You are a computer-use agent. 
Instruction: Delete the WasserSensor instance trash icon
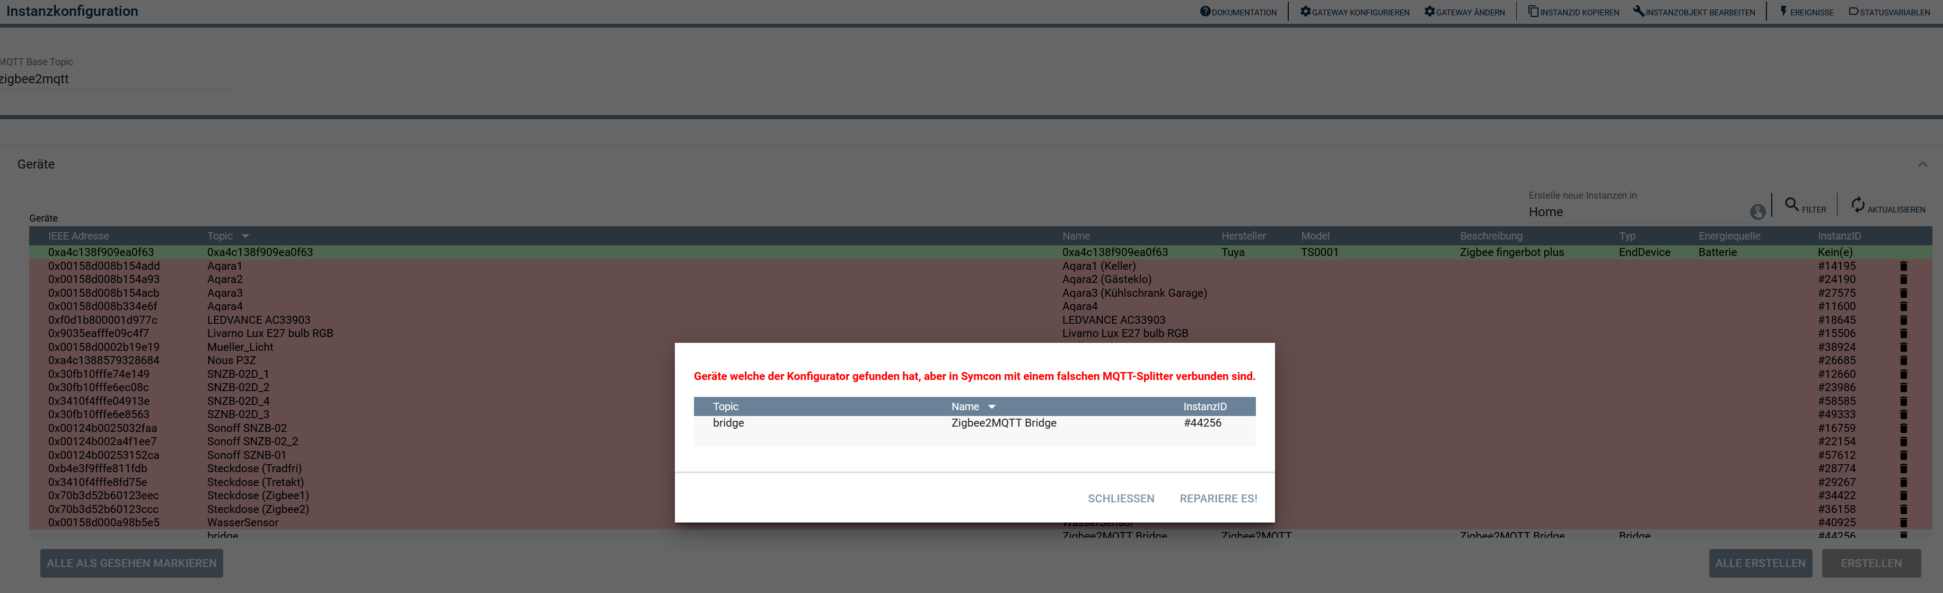[x=1903, y=522]
